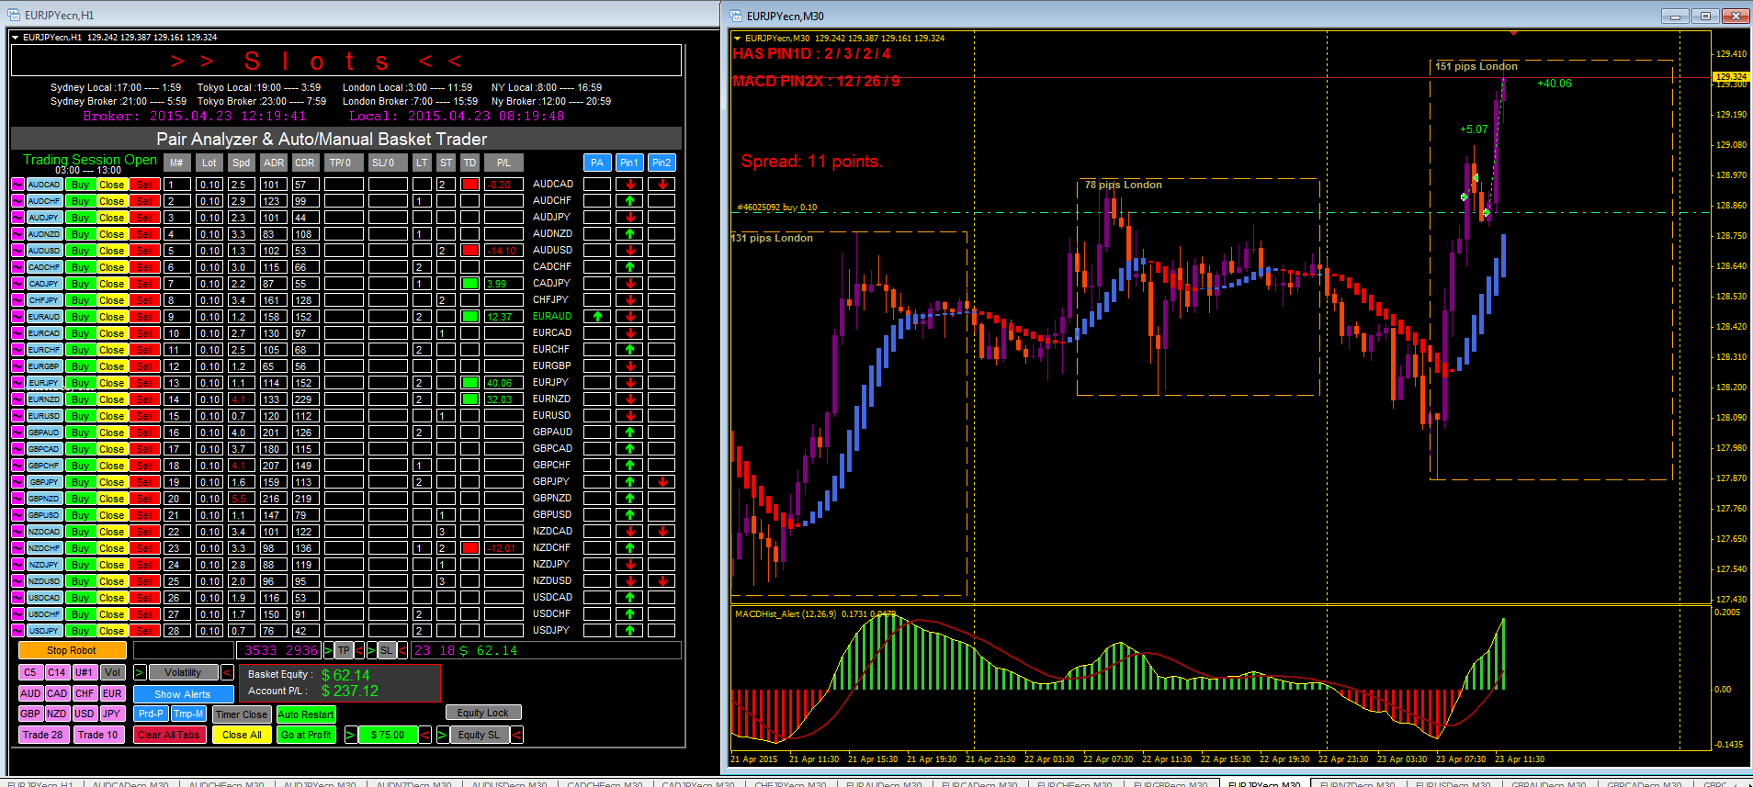Click the magenta tilde icon for GBPUSD
1753x787 pixels.
pyautogui.click(x=17, y=515)
